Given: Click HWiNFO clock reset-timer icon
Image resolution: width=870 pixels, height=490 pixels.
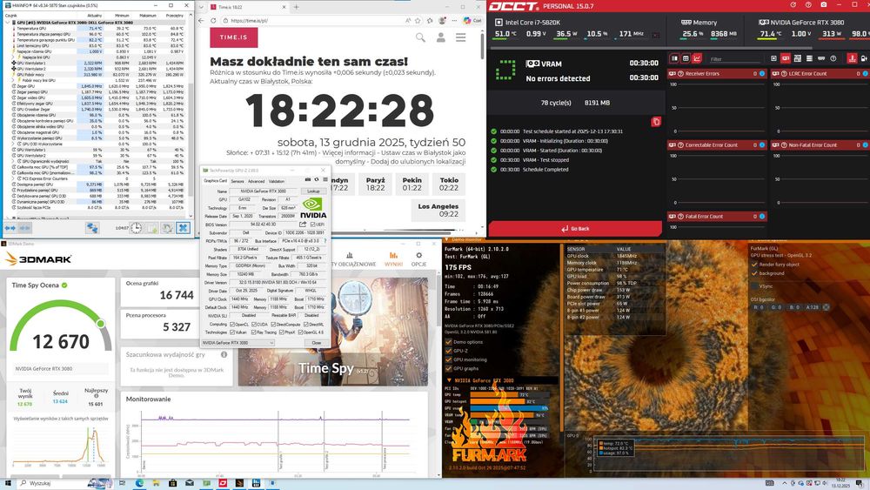Looking at the screenshot, I should point(136,227).
